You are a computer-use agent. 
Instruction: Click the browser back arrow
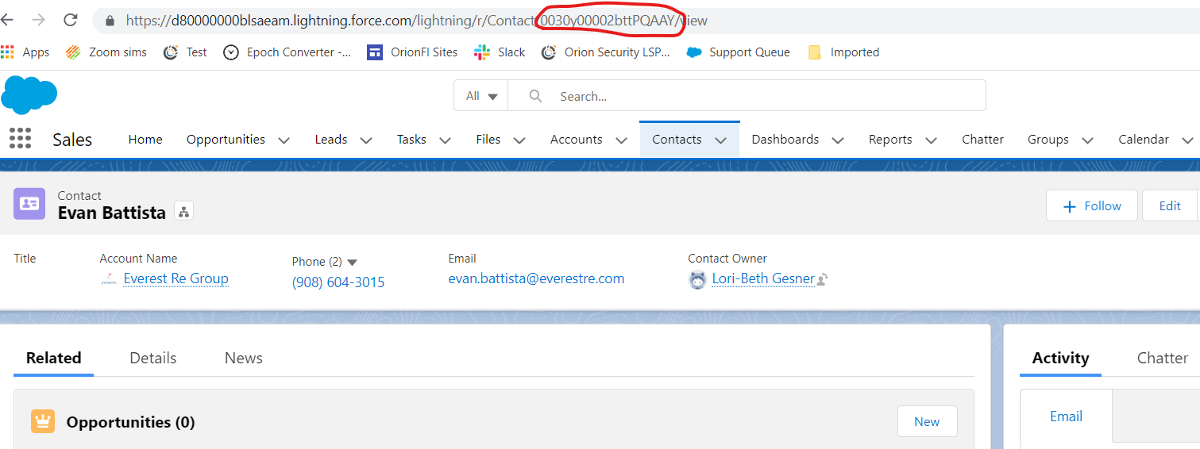point(7,20)
